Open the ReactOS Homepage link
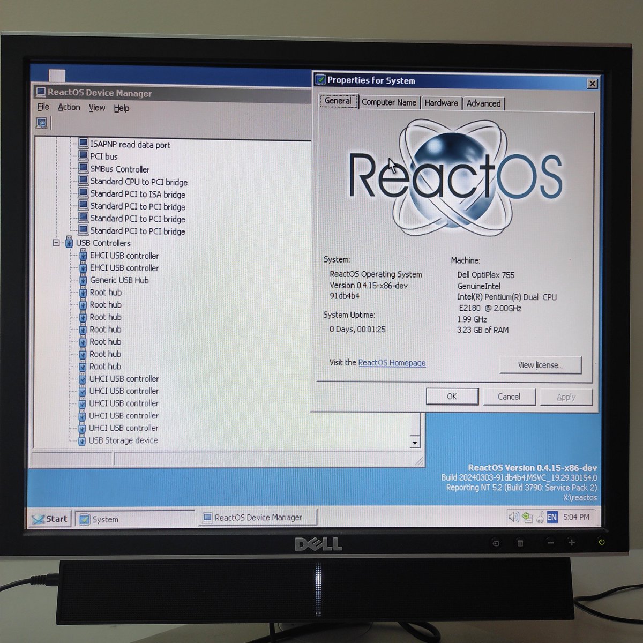Screen dimensions: 643x643 pyautogui.click(x=392, y=363)
